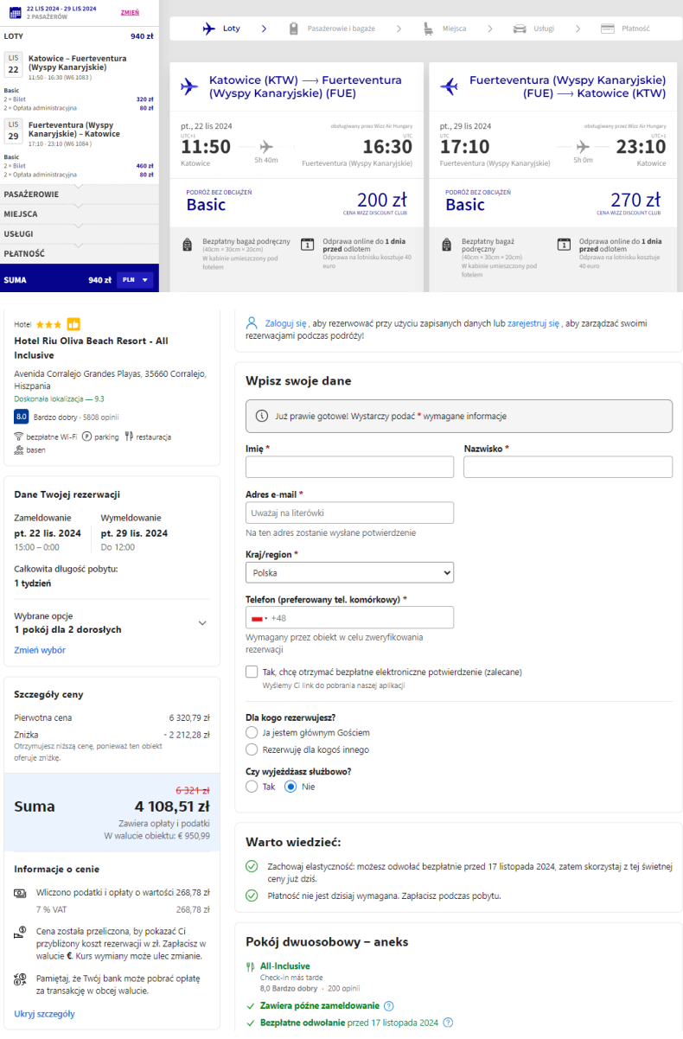Image resolution: width=683 pixels, height=1039 pixels.
Task: Click the LIS 29 date badge in the sidebar
Action: coord(13,132)
